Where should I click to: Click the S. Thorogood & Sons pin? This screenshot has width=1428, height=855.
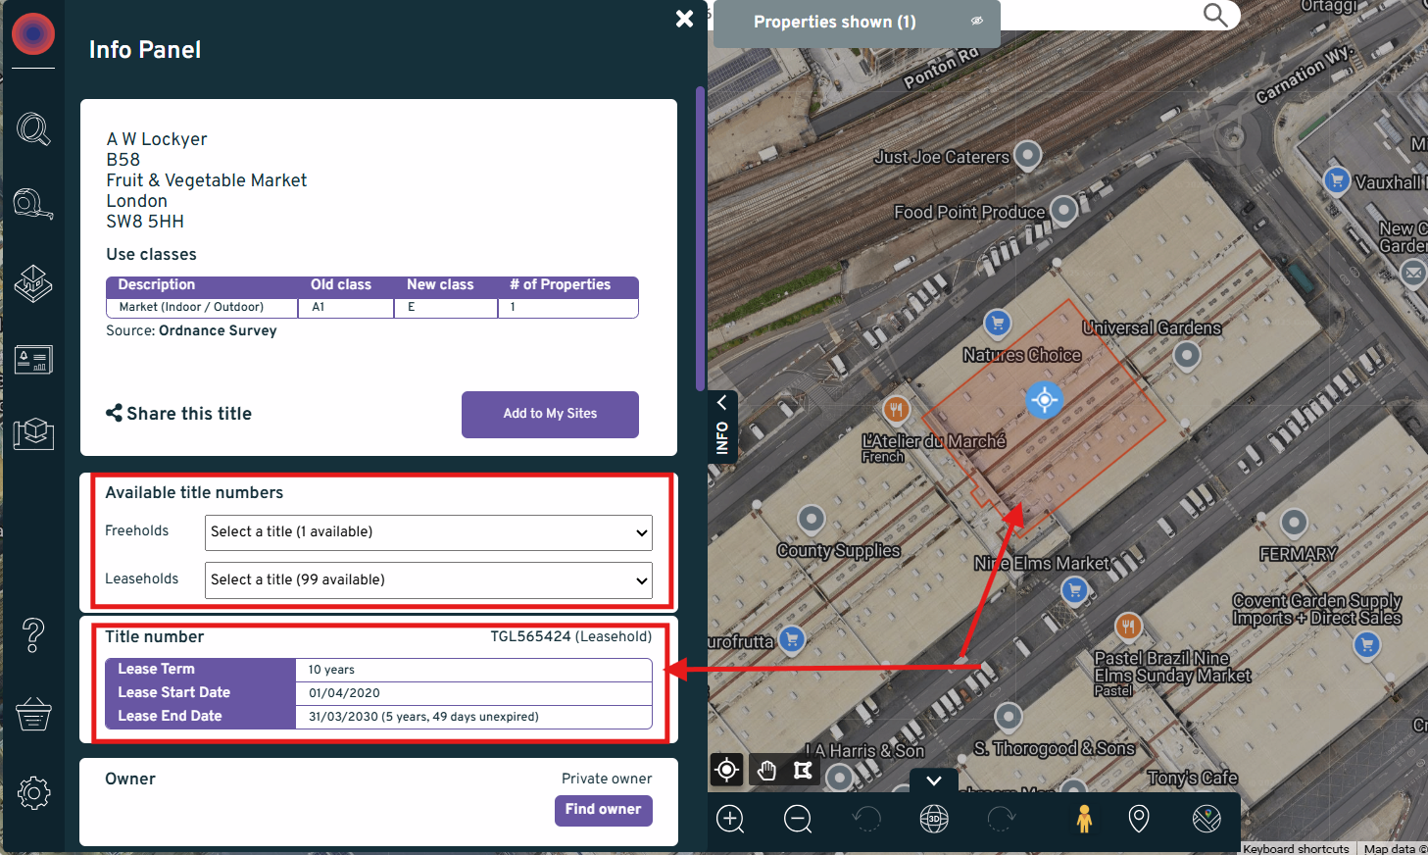click(1009, 716)
